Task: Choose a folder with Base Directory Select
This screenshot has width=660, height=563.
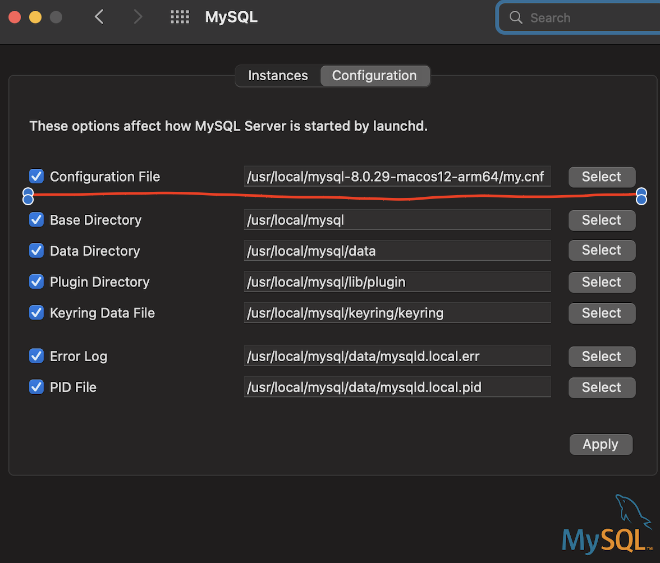Action: [602, 220]
